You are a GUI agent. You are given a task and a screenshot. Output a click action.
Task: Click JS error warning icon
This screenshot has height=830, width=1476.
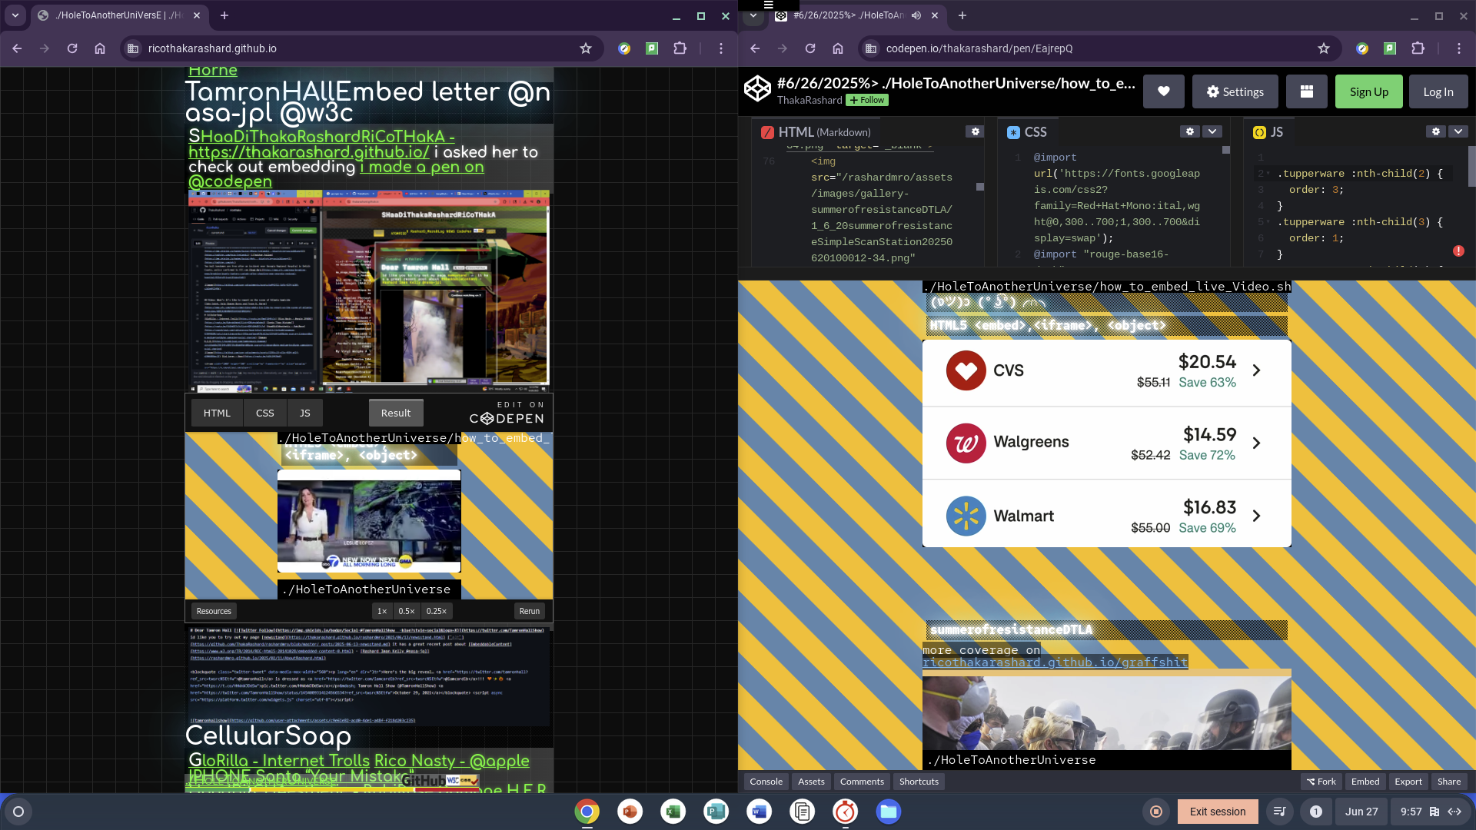click(x=1458, y=251)
